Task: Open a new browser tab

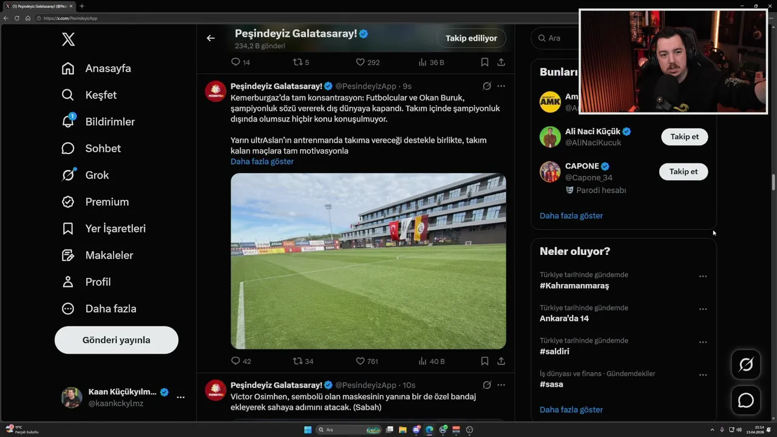Action: click(x=81, y=6)
